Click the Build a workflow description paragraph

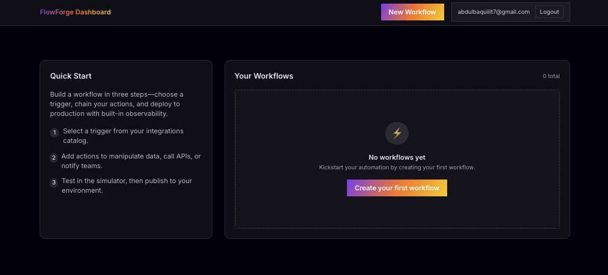click(117, 103)
